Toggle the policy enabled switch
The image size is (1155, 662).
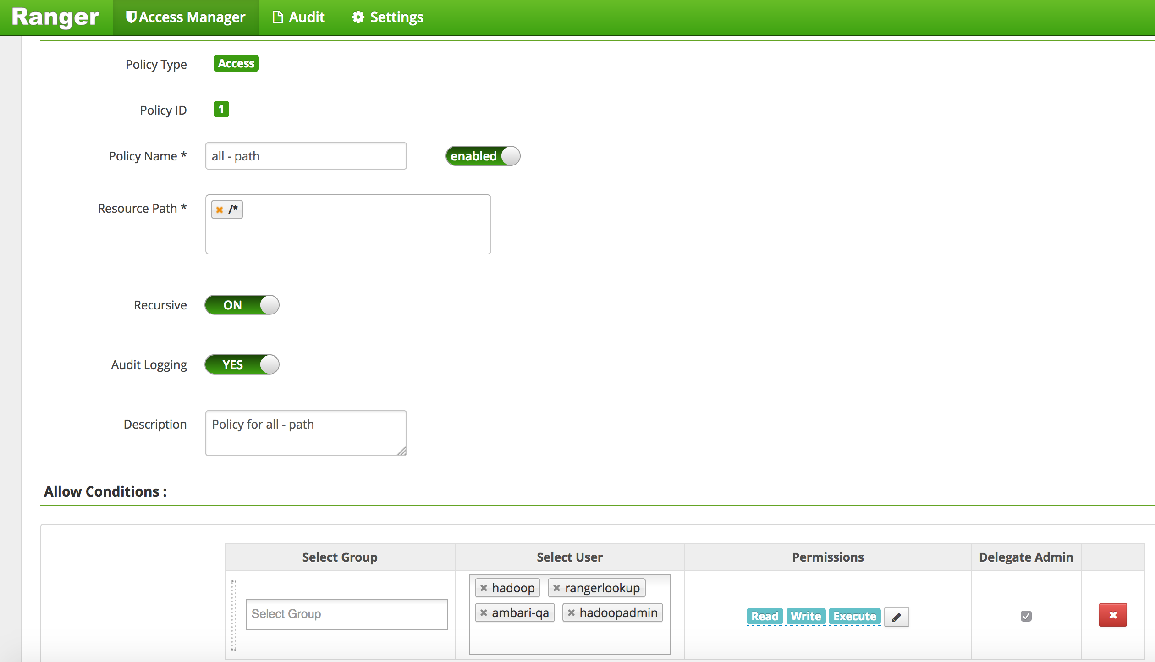coord(483,156)
